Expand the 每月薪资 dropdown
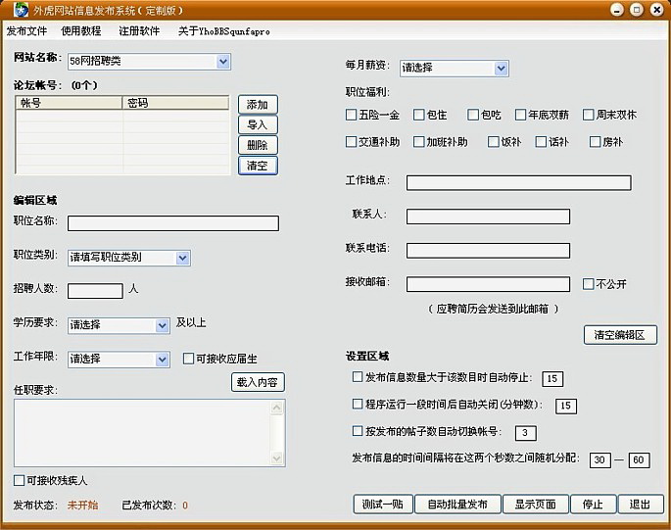 coord(455,68)
